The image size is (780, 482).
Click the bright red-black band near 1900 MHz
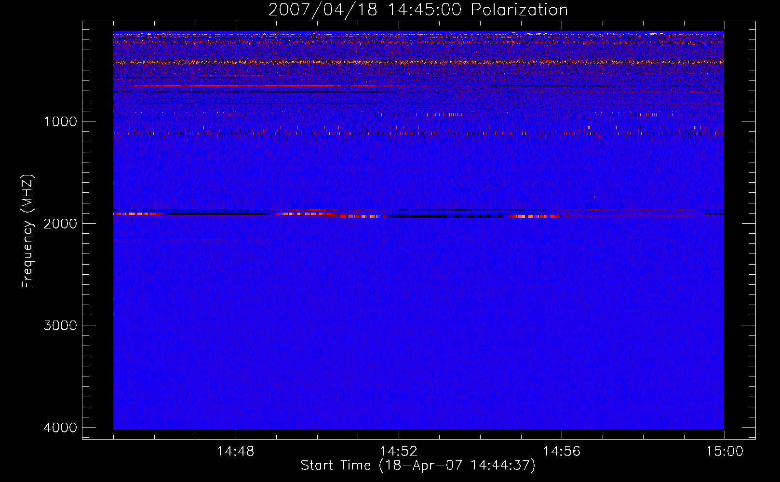click(418, 214)
